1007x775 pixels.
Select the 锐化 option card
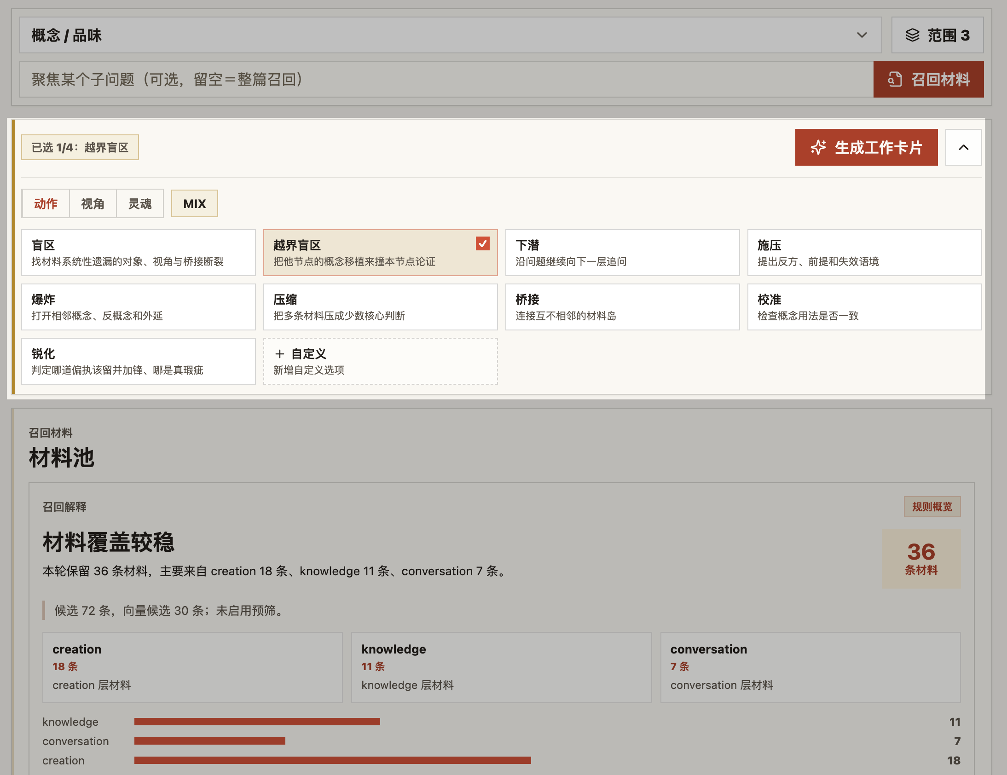click(139, 361)
